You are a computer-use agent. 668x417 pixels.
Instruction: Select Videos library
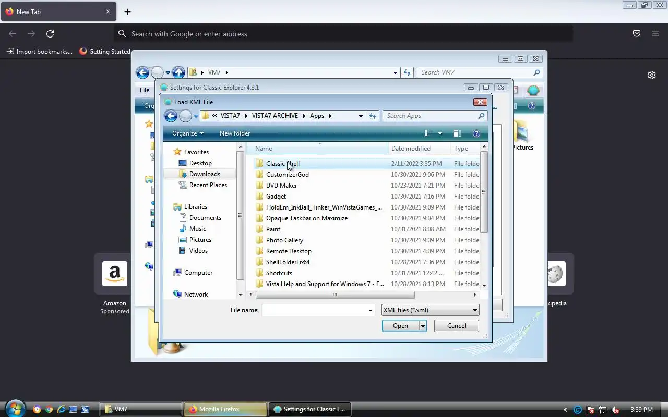(x=198, y=250)
